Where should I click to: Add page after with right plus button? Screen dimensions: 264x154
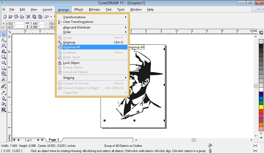pyautogui.click(x=38, y=140)
